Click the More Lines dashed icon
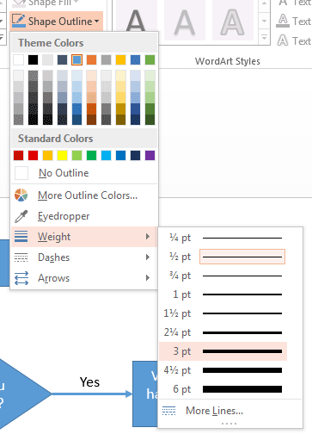 [168, 411]
